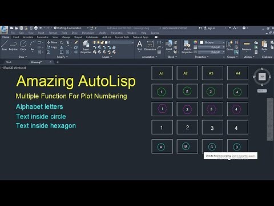Screen dimensions: 274x206
Task: Expand the Draw panel
Action: 23,57
